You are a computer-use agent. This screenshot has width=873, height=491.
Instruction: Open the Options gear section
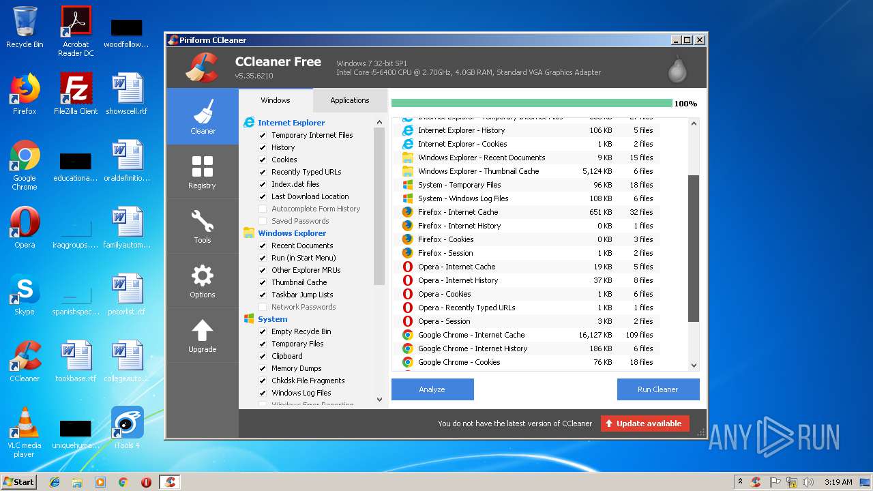[x=203, y=280]
